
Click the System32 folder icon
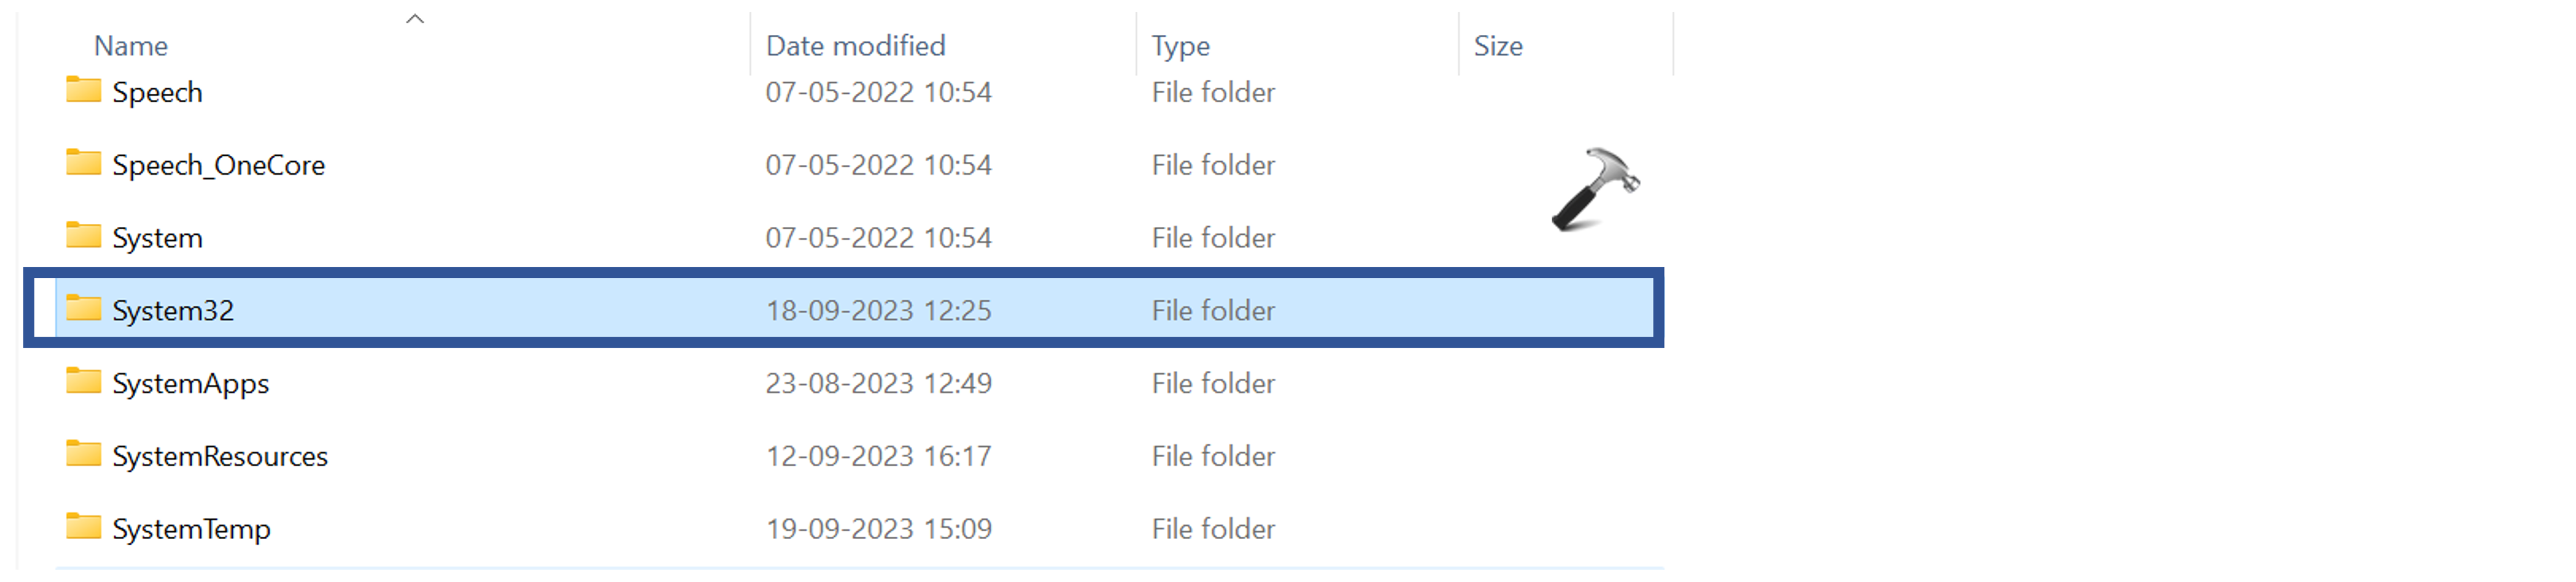pos(83,308)
